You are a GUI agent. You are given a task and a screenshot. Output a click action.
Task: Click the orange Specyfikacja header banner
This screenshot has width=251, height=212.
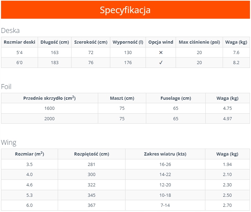point(125,10)
